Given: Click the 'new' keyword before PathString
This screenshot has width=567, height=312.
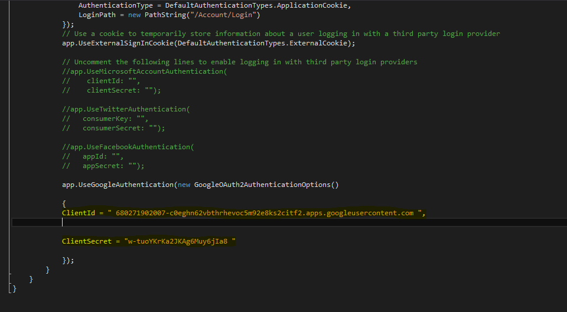Looking at the screenshot, I should [x=134, y=15].
